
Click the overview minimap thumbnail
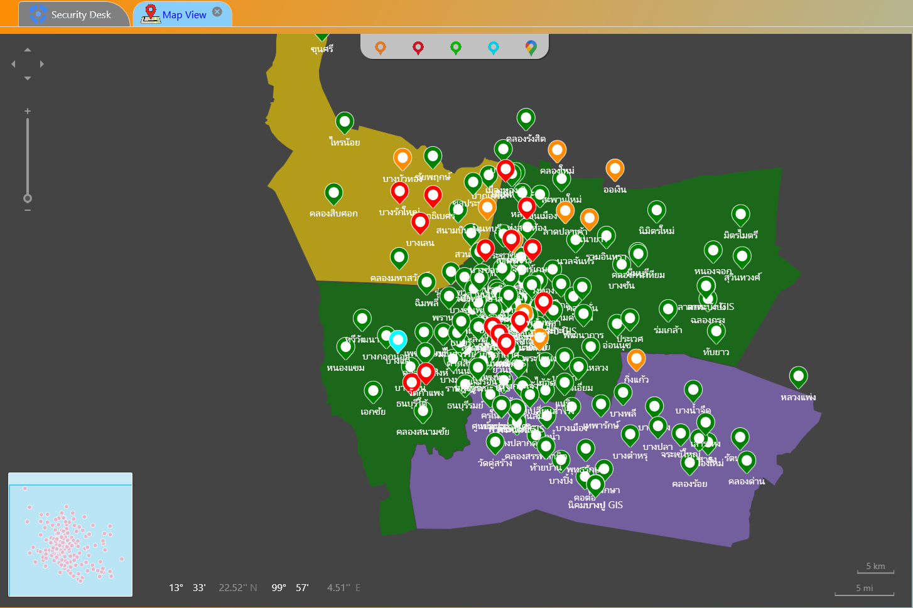tap(70, 534)
